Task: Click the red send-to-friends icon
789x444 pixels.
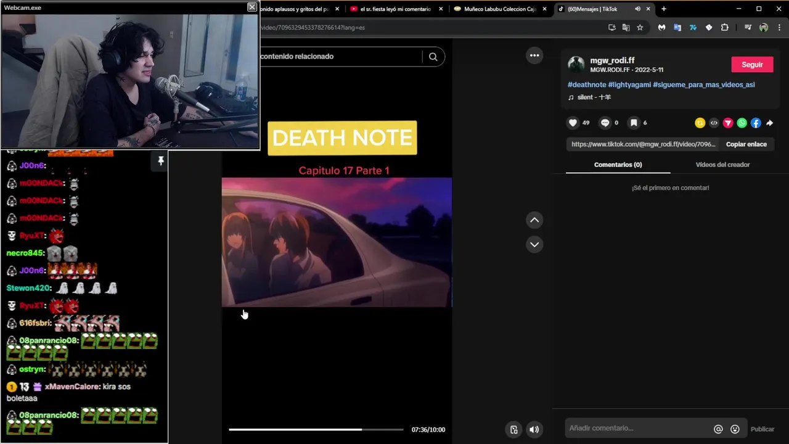Action: click(x=728, y=123)
